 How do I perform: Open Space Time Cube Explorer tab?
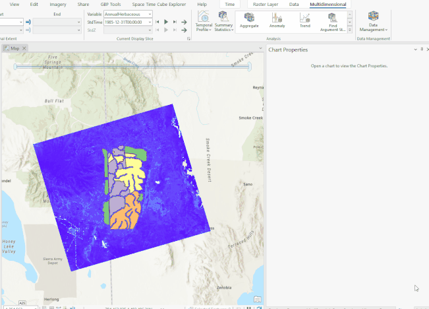159,4
